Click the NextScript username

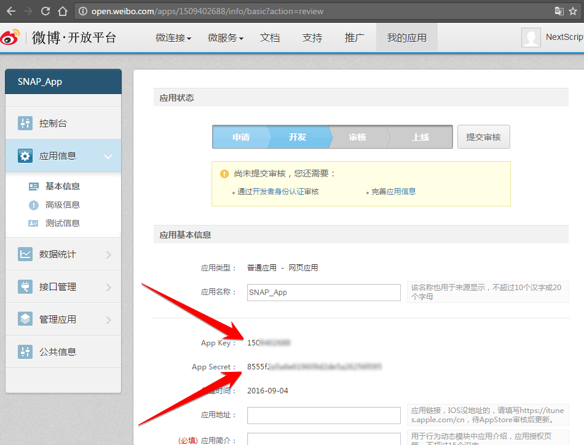564,37
